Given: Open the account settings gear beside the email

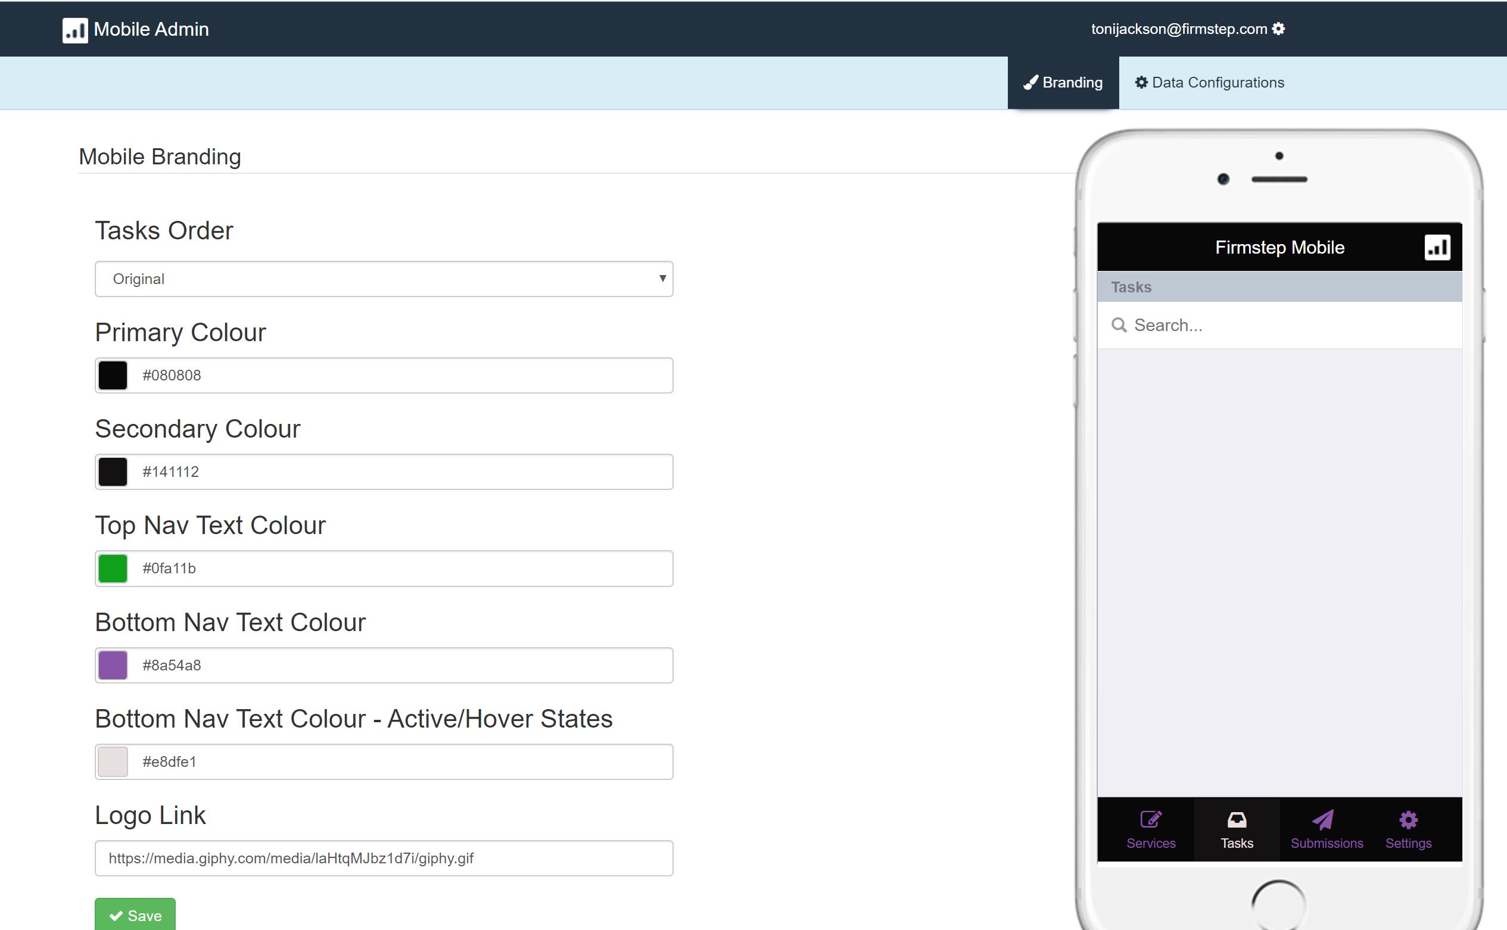Looking at the screenshot, I should tap(1279, 29).
